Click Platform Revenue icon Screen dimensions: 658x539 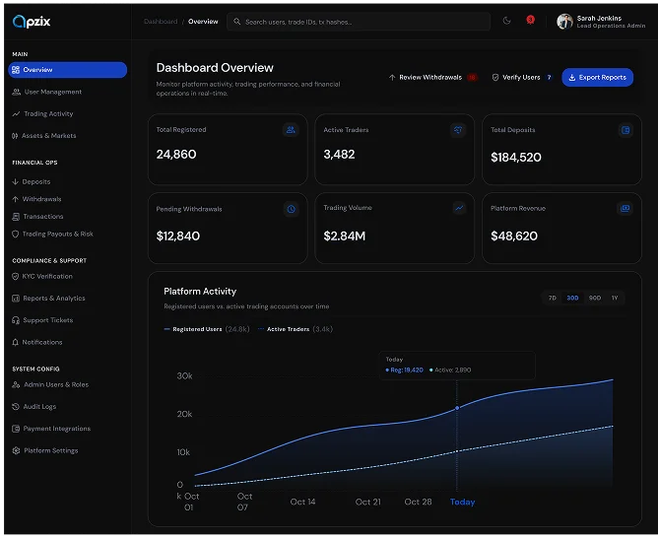(x=625, y=208)
